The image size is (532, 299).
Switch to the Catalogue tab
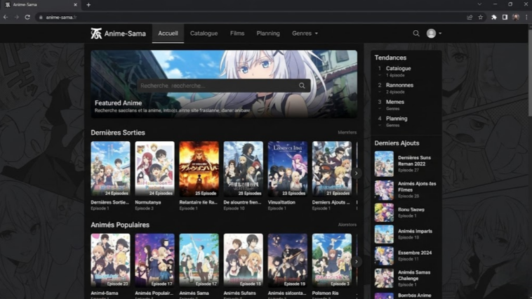[204, 34]
